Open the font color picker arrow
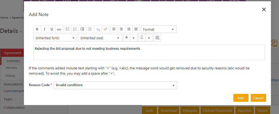The height and width of the screenshot is (114, 279). pos(134,38)
